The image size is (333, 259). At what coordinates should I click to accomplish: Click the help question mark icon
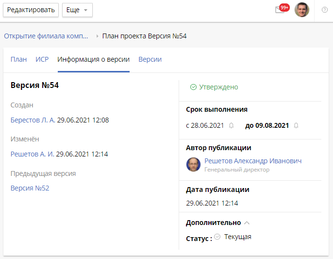point(325,10)
